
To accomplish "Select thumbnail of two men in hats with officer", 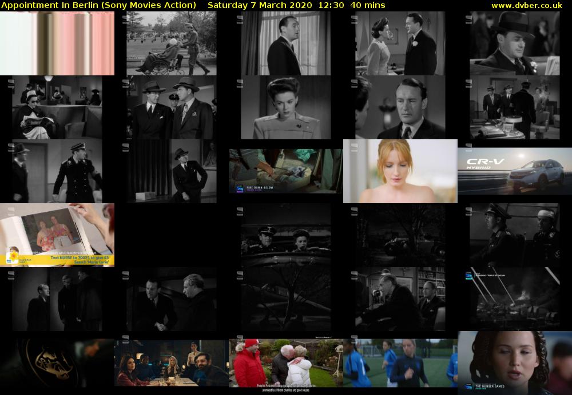I will pyautogui.click(x=172, y=107).
